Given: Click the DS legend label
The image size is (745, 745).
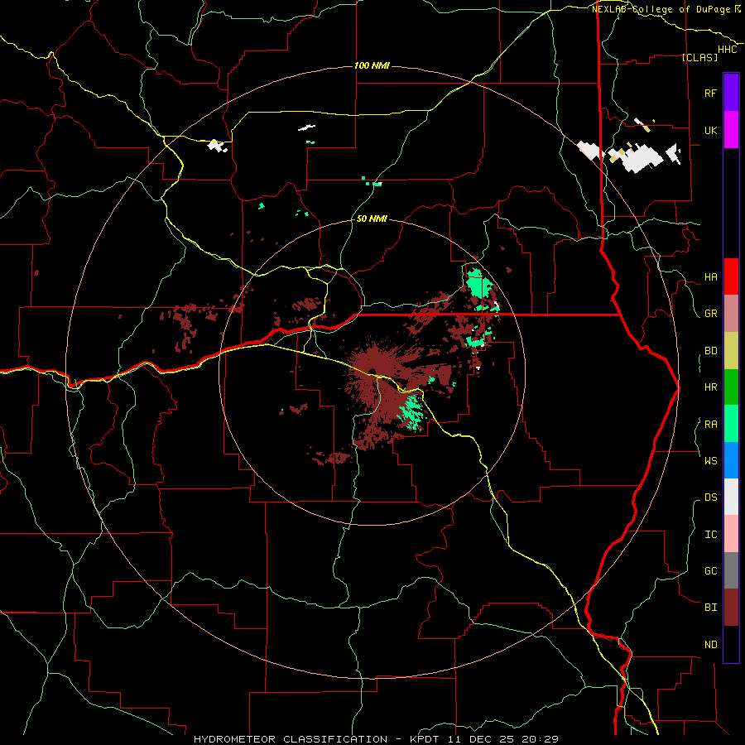Looking at the screenshot, I should (710, 497).
